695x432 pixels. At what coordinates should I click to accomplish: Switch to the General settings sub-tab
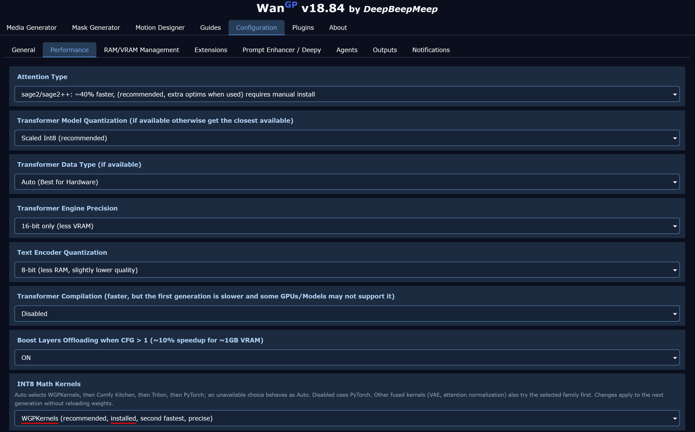click(x=23, y=50)
